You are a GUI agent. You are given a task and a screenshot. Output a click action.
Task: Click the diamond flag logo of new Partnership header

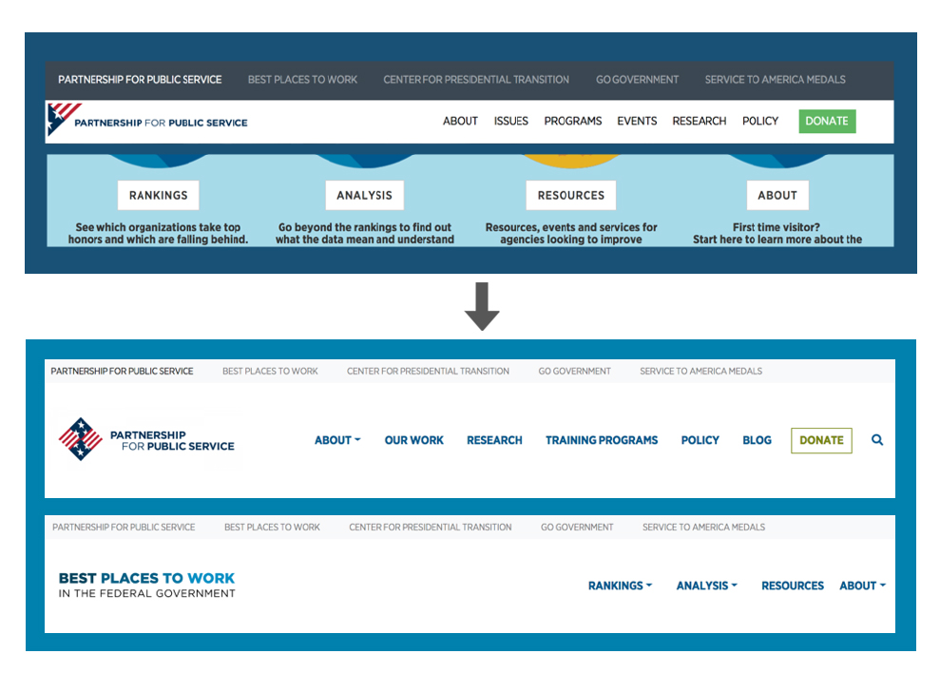point(81,439)
